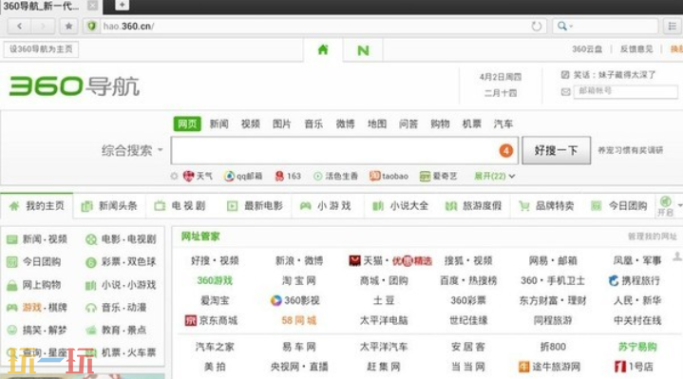Select the 视频 search tab
683x379 pixels.
[x=251, y=123]
